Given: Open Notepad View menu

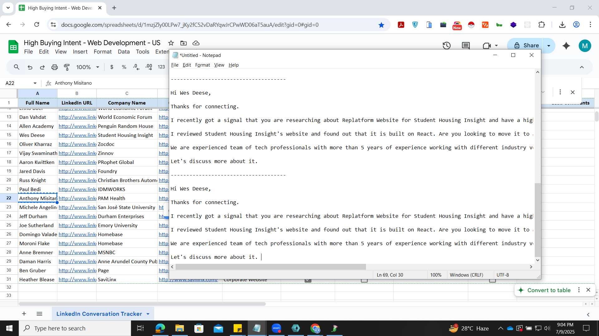Looking at the screenshot, I should tap(219, 65).
